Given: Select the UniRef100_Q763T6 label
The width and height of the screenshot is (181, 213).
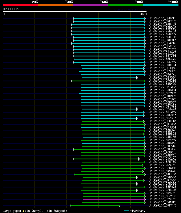Looking at the screenshot, I should coord(162,81).
